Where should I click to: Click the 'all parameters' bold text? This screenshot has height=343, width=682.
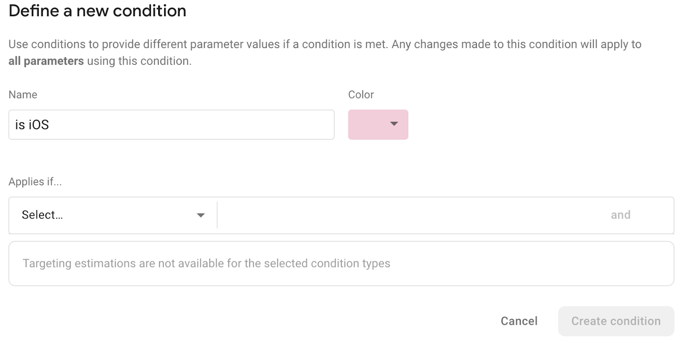click(x=46, y=61)
